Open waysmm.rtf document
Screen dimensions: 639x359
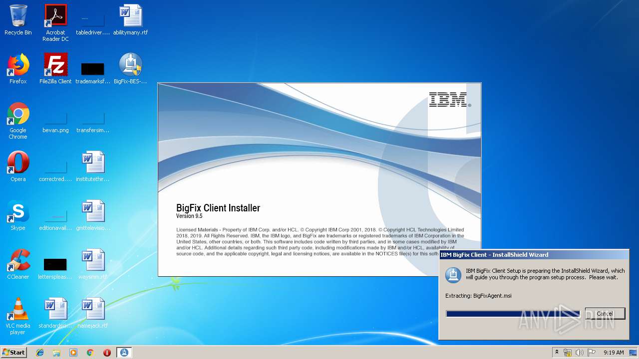(x=93, y=264)
